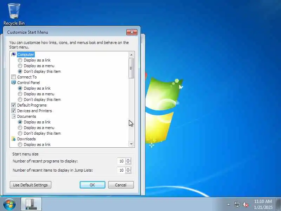Open the Windows Start orb
Image resolution: width=281 pixels, height=211 pixels.
click(x=9, y=204)
